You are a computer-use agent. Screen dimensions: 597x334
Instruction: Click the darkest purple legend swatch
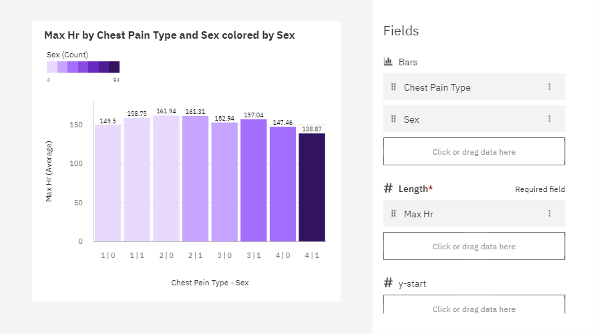(114, 67)
